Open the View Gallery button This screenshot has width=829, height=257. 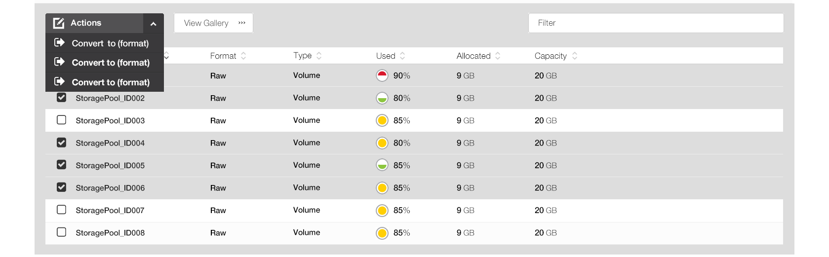206,23
